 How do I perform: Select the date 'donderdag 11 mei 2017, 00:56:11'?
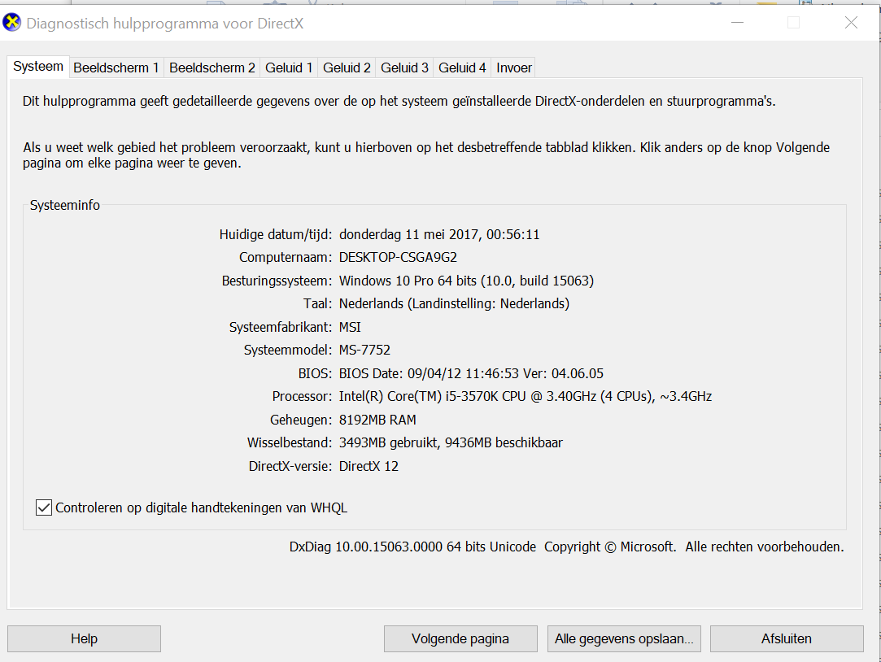point(439,235)
